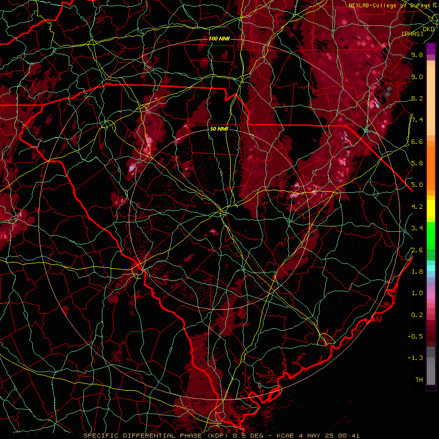
Task: Click the 50 NMI range ring label
Action: 219,129
